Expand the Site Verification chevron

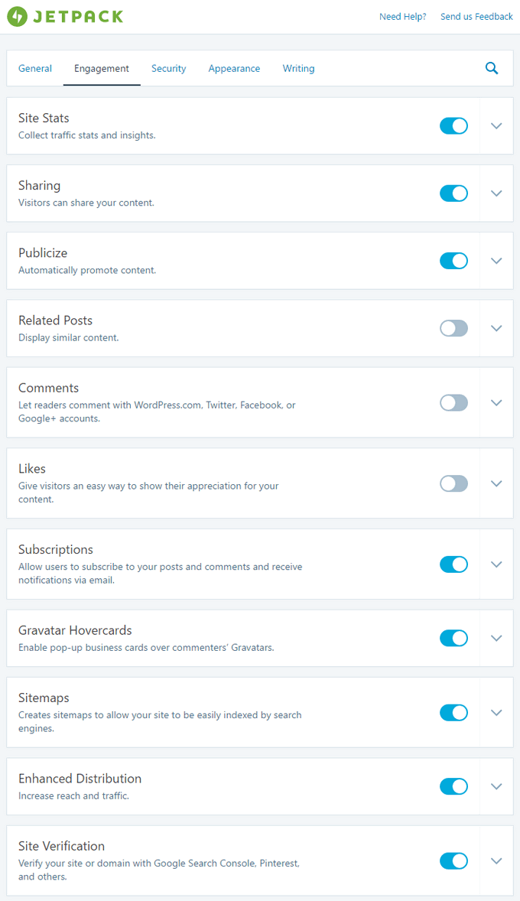pos(496,860)
